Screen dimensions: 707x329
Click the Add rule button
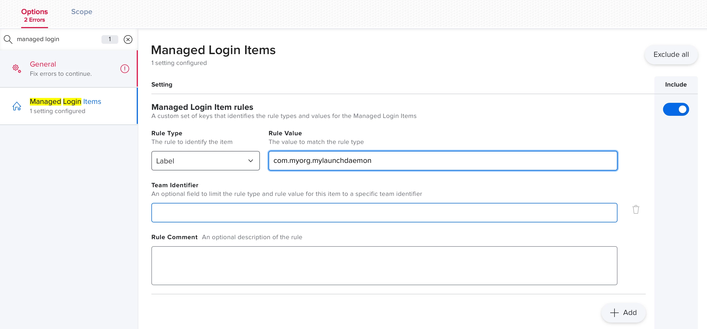[x=623, y=312]
